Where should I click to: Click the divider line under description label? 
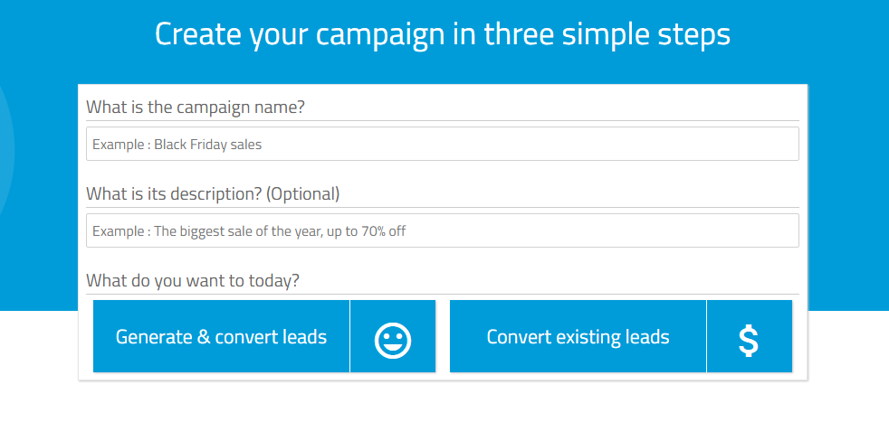442,207
